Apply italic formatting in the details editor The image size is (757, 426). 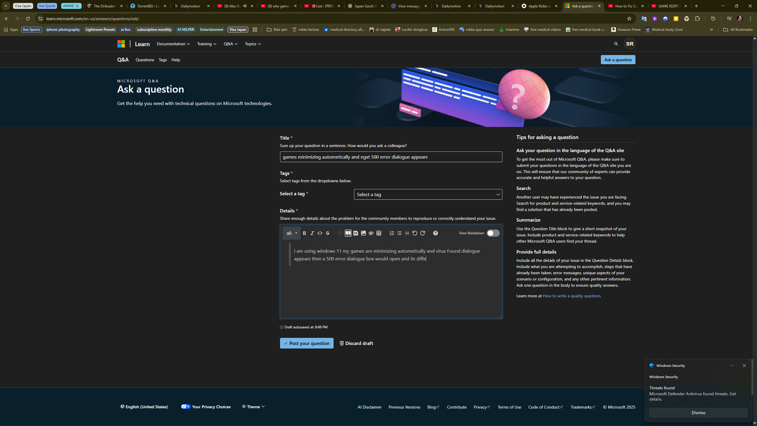point(312,233)
